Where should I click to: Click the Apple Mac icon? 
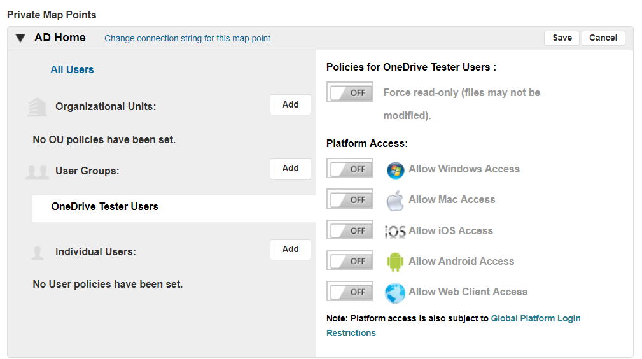pyautogui.click(x=395, y=200)
